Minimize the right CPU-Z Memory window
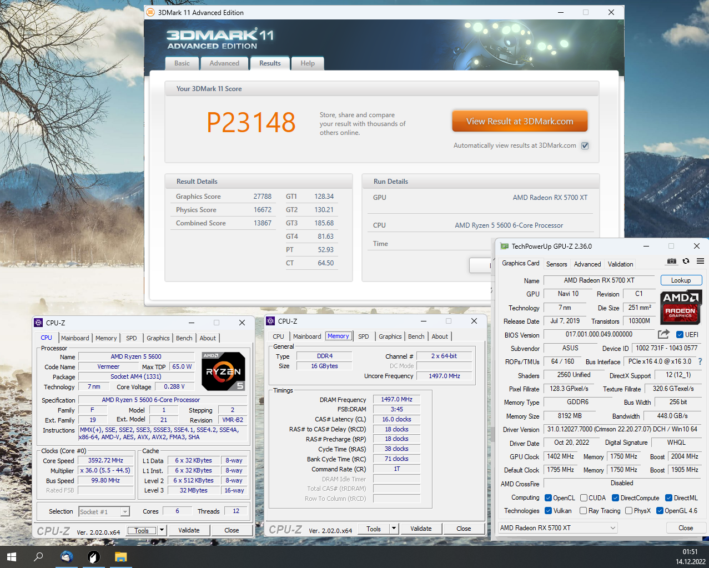The width and height of the screenshot is (709, 568). point(424,321)
